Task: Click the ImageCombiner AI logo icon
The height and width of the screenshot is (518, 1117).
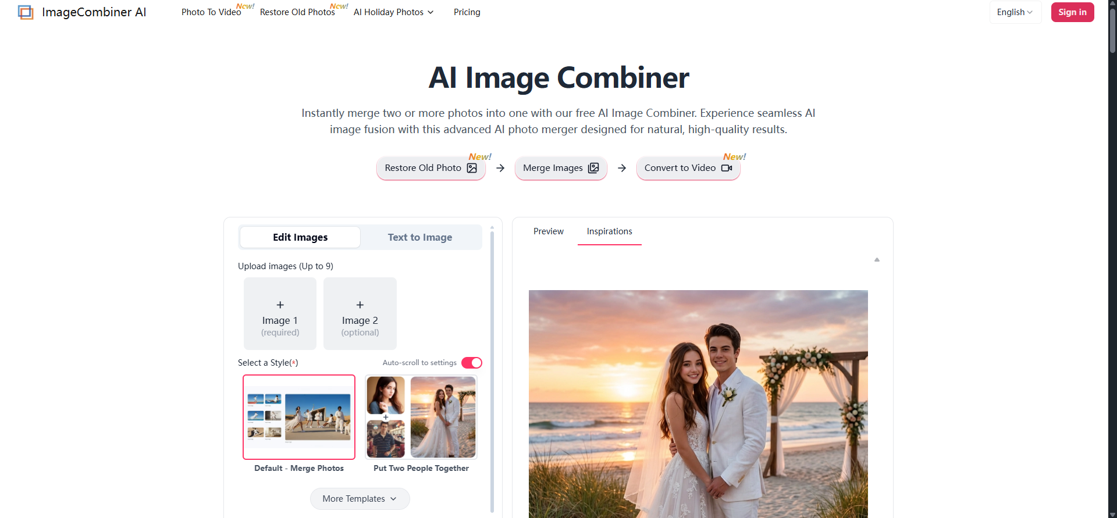Action: pos(26,12)
